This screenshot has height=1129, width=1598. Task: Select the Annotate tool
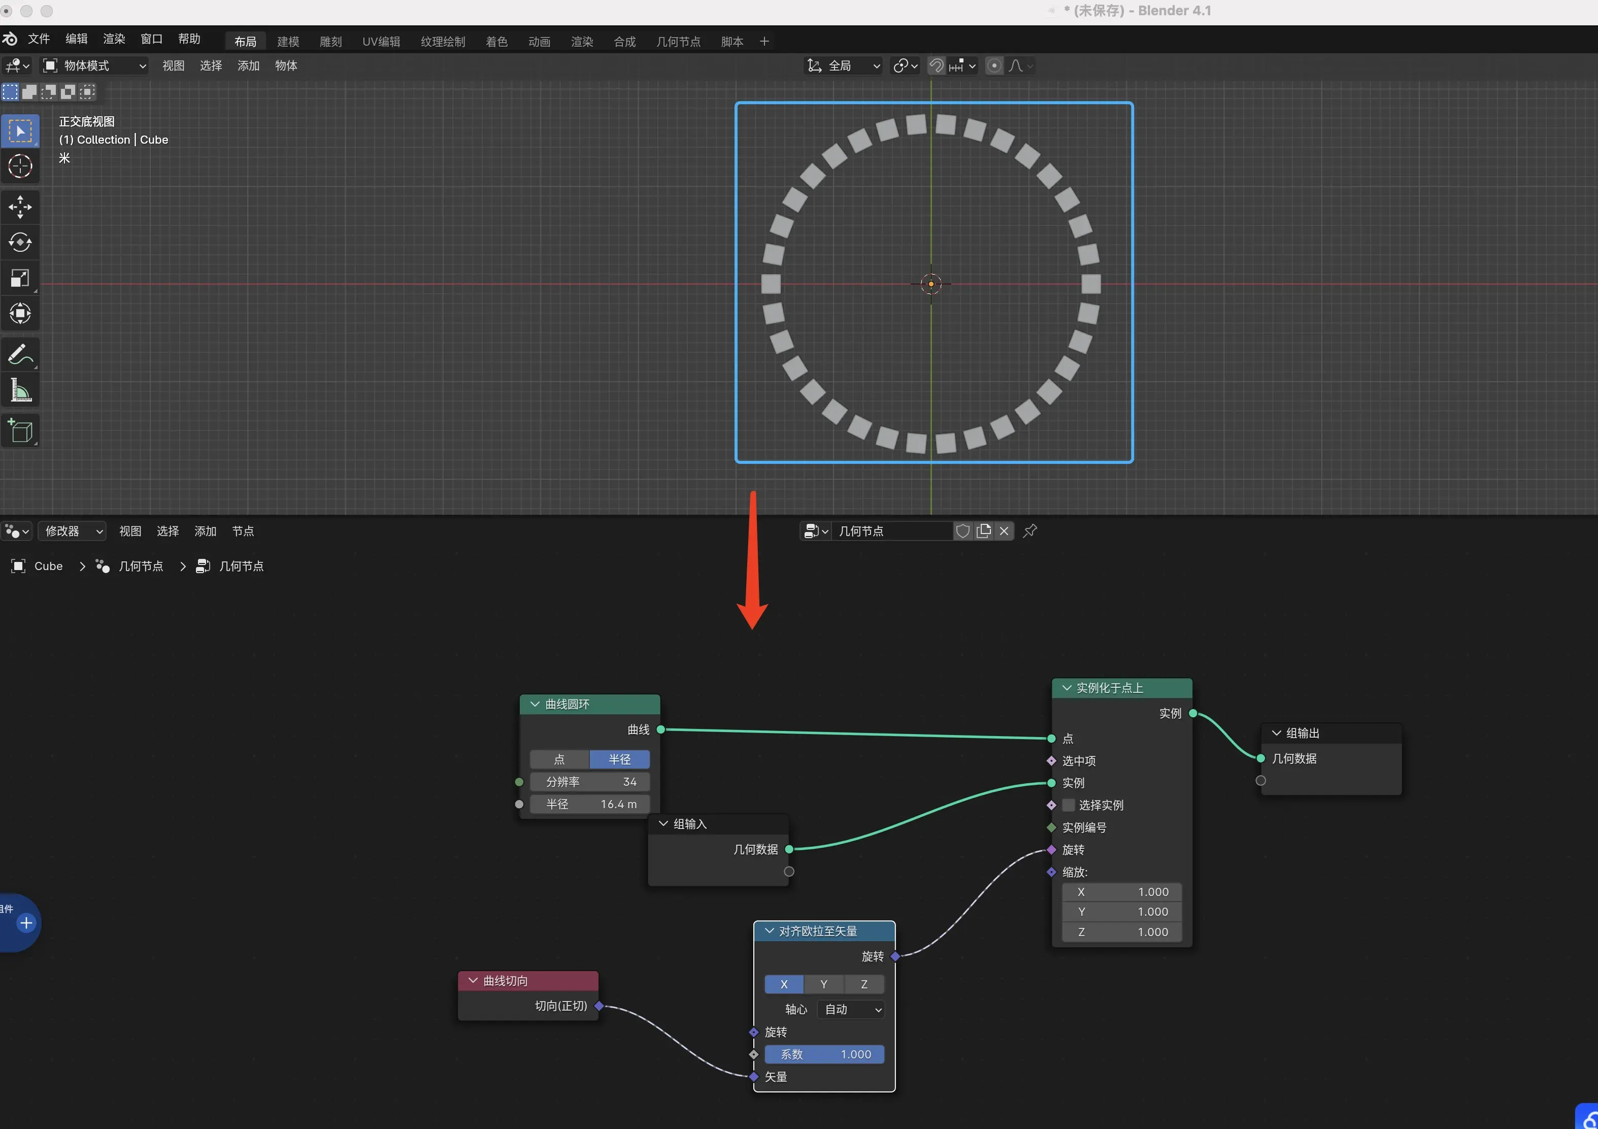[19, 354]
